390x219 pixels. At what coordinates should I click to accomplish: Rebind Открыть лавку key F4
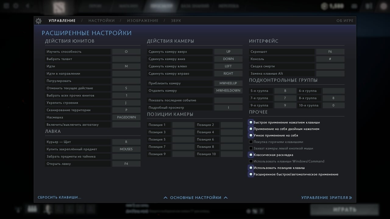coord(126,164)
